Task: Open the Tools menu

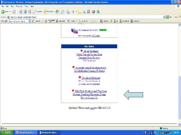Action: tap(26, 6)
